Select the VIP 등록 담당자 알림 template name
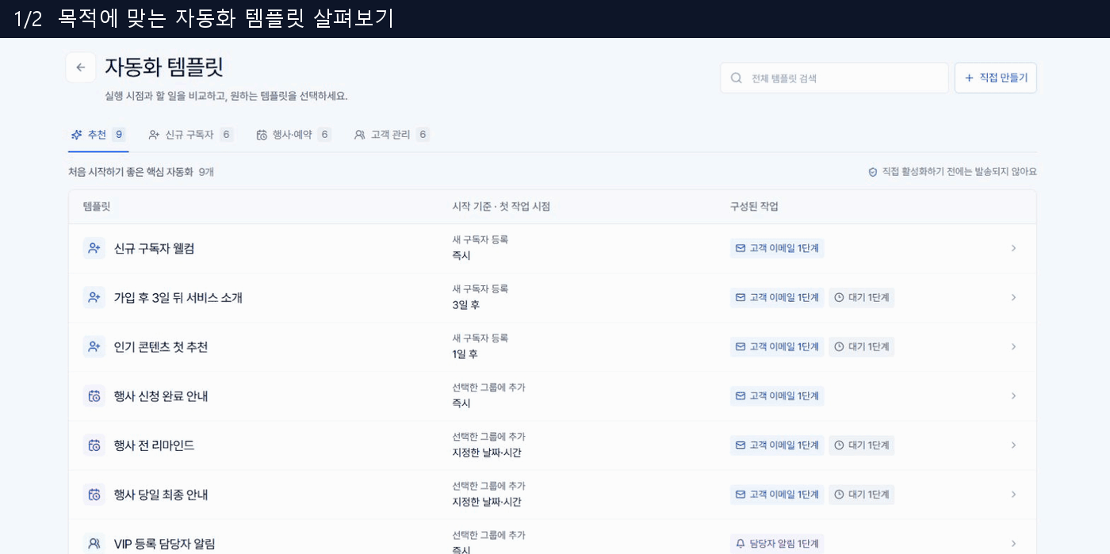Screen dimensions: 1110x554 (x=164, y=543)
